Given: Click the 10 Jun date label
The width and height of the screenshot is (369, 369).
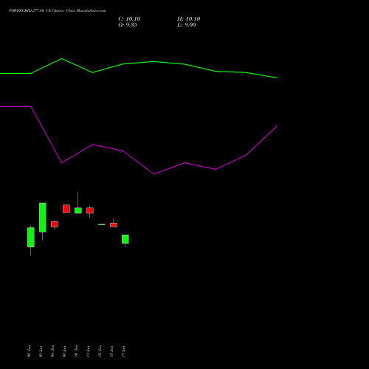Looking at the screenshot, I should [x=76, y=351].
